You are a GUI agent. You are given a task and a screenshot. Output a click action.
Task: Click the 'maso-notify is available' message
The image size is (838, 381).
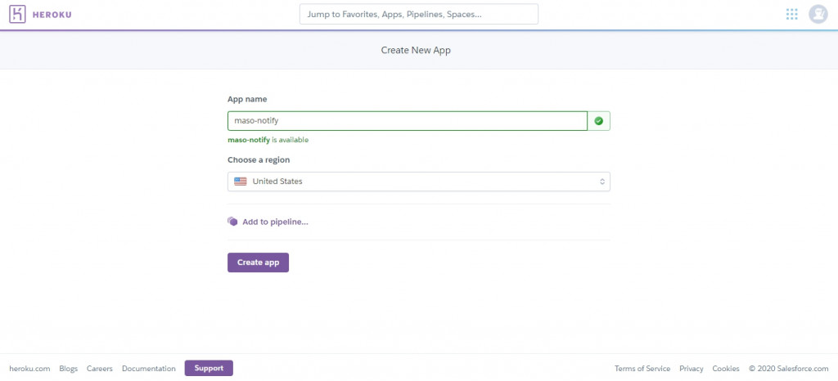[268, 141]
